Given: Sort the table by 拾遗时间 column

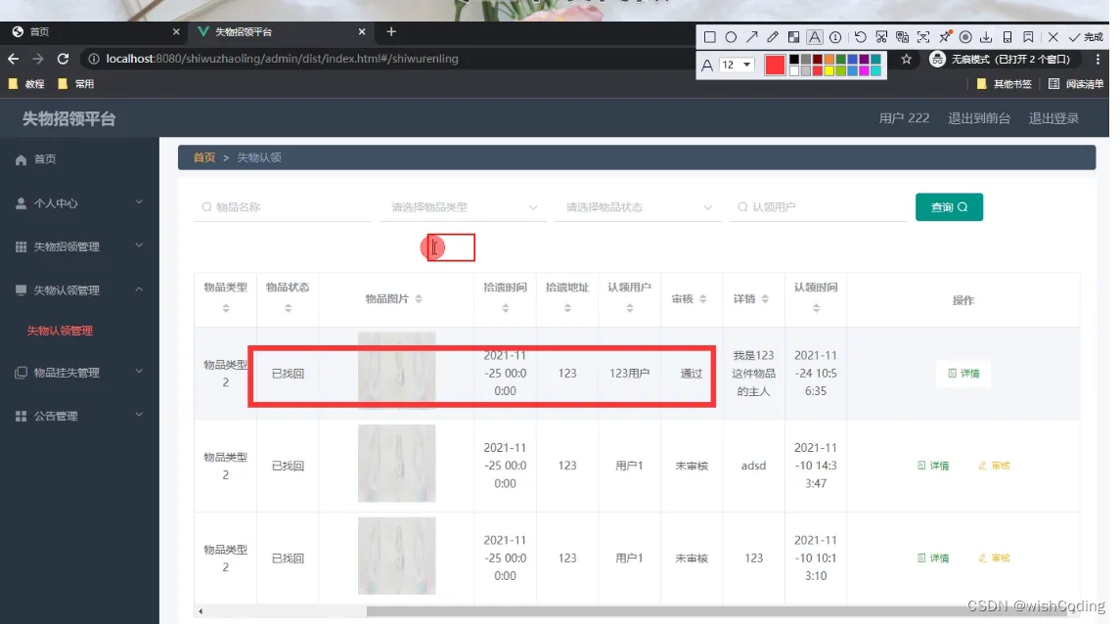Looking at the screenshot, I should coord(505,308).
